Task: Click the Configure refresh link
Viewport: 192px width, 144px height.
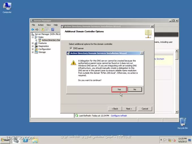Action: (x=119, y=116)
